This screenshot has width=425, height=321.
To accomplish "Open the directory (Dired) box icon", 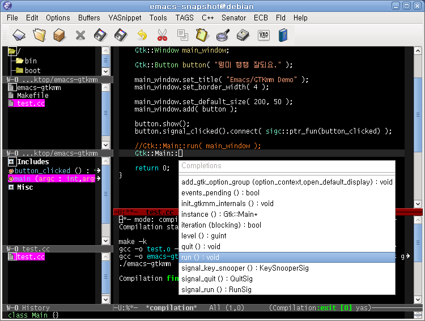I will pos(59,35).
